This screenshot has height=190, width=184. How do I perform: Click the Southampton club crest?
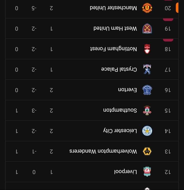click(147, 110)
